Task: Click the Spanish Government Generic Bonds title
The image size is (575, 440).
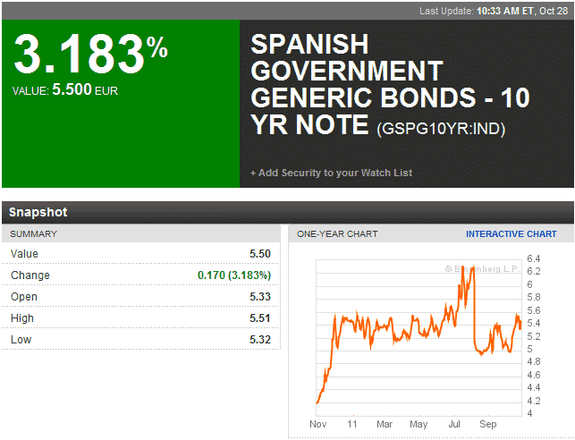Action: coord(389,84)
